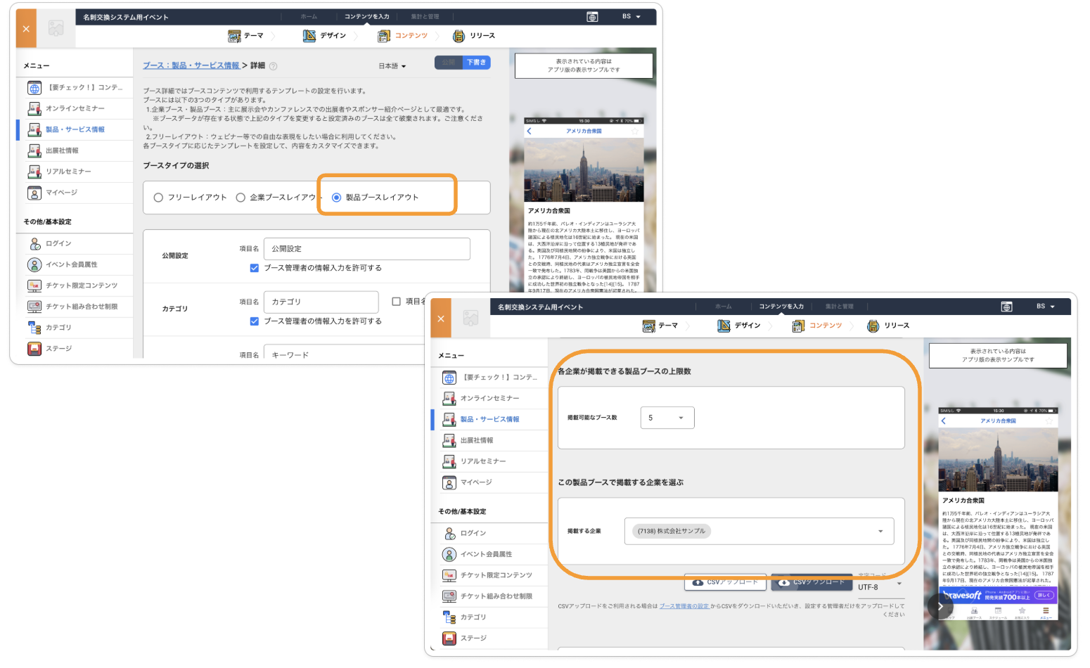The width and height of the screenshot is (1090, 668).
Task: Open コンテンツを入力 tab in upper-left window
Action: coord(366,17)
